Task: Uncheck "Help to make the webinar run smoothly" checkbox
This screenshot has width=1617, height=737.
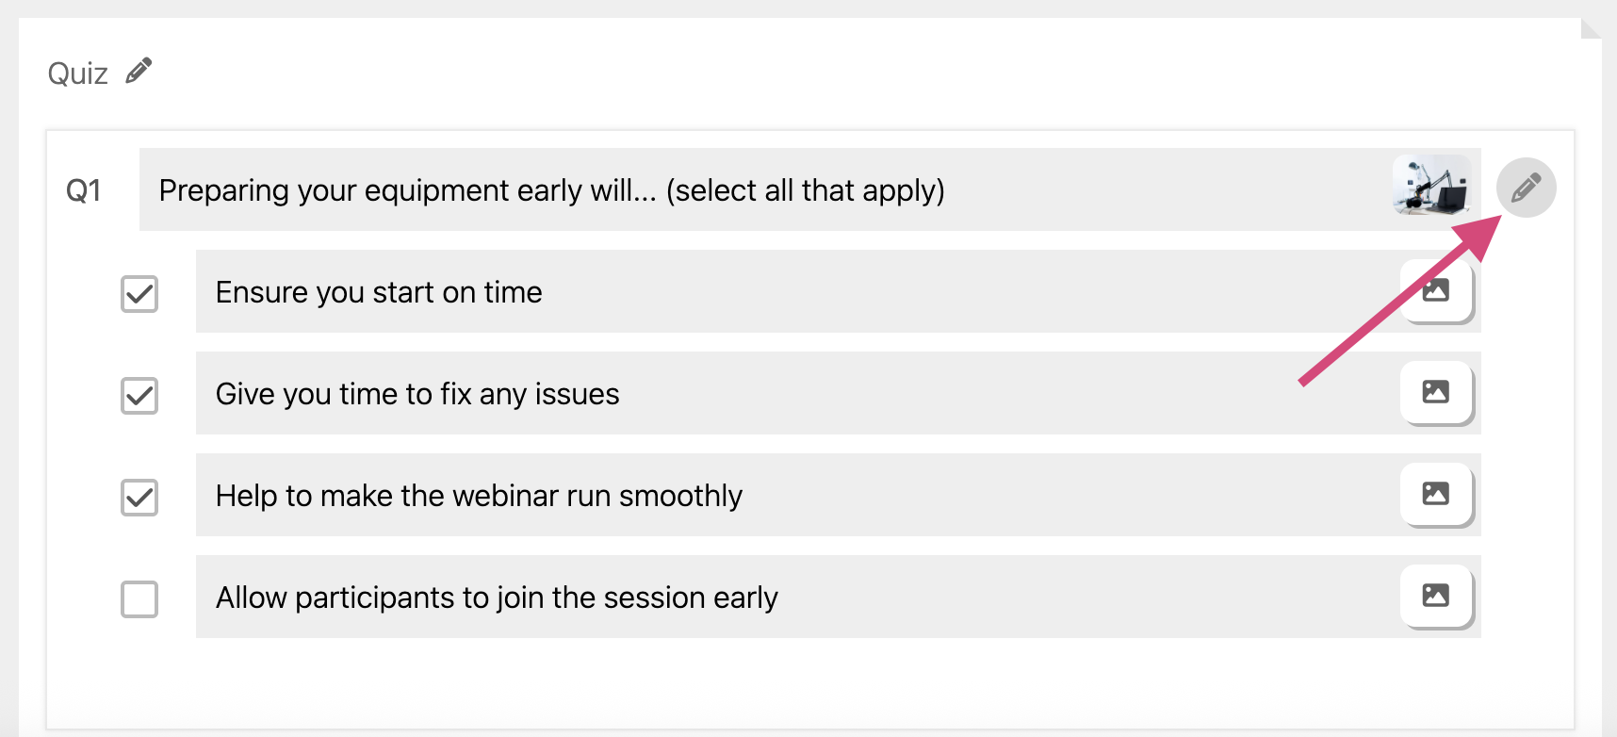Action: tap(139, 498)
